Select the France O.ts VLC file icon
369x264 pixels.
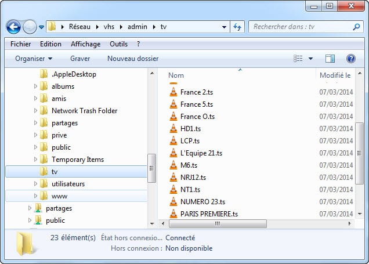(x=173, y=117)
